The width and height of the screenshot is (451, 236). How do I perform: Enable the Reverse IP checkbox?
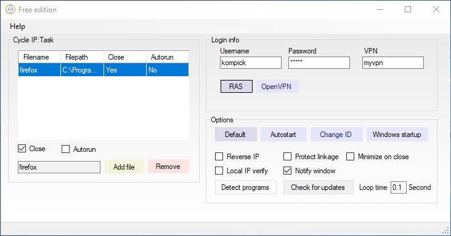(x=219, y=157)
